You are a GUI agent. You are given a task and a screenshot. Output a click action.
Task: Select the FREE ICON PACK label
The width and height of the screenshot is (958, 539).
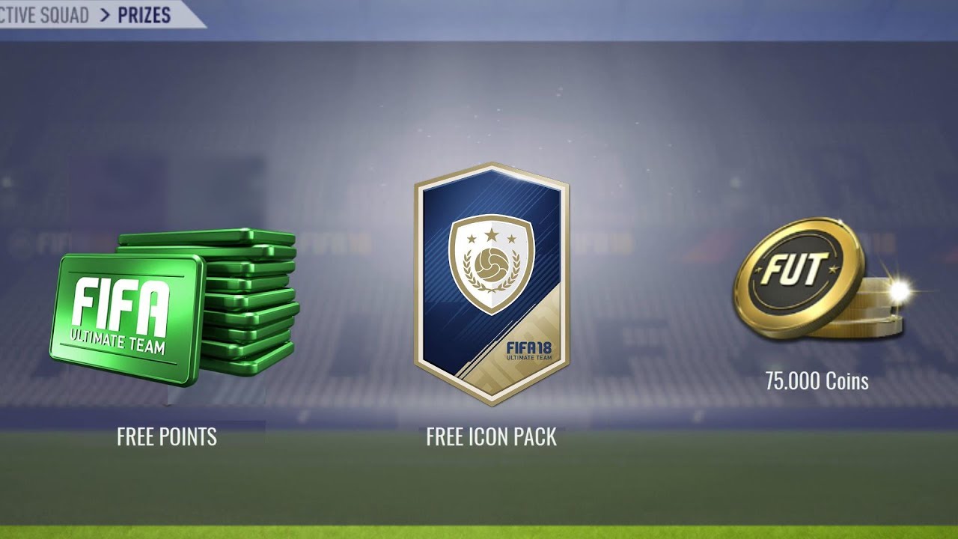tap(492, 436)
